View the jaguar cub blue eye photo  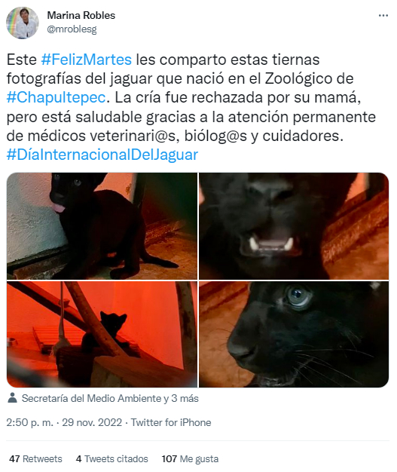coord(294,335)
